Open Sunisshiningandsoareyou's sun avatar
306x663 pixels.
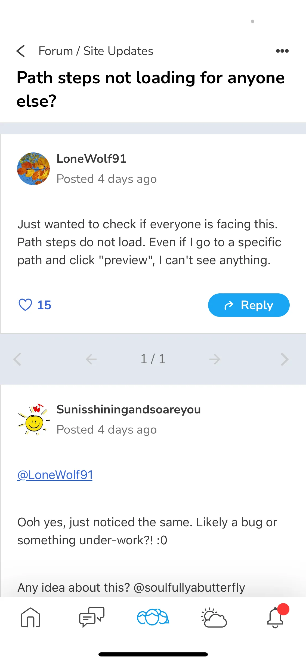33,419
